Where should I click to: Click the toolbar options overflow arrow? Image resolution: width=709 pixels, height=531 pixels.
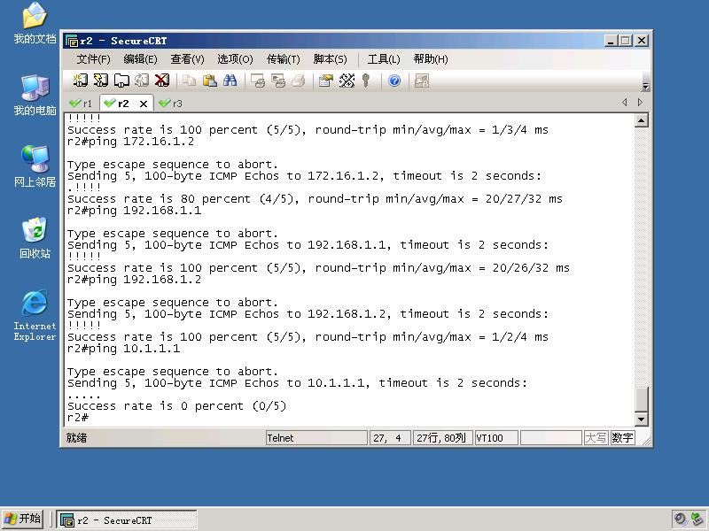pyautogui.click(x=645, y=86)
